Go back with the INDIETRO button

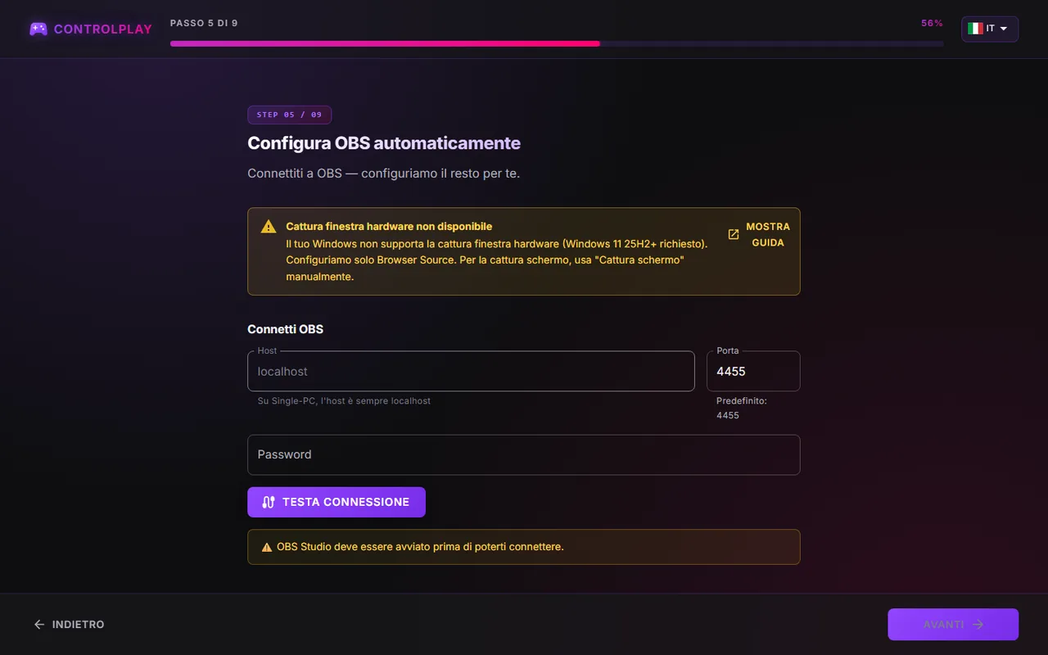tap(69, 625)
